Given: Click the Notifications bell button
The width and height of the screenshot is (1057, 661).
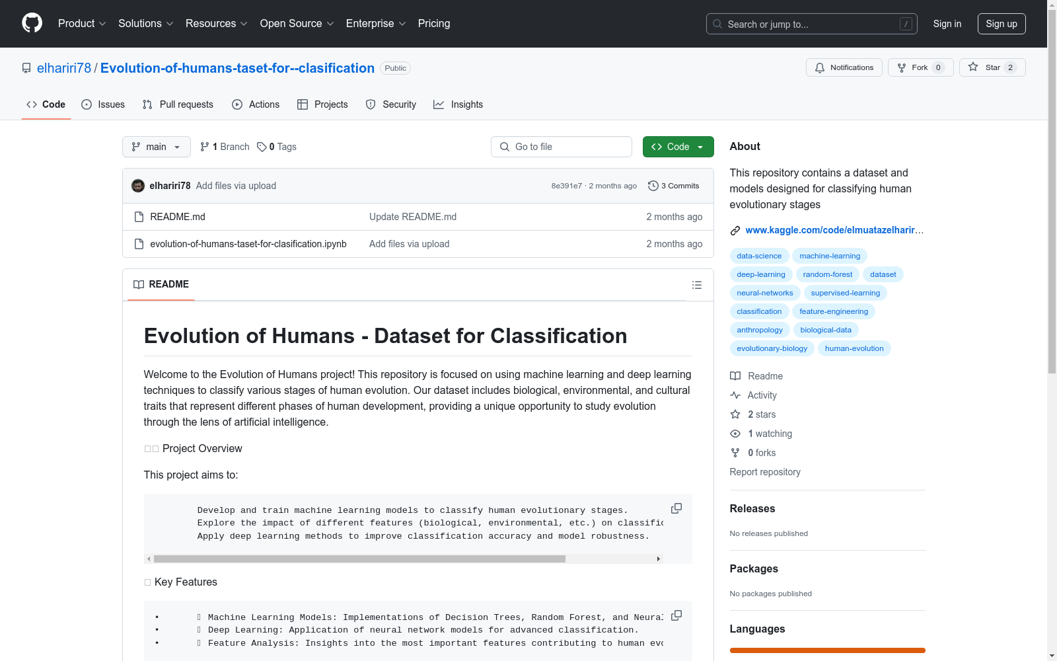Looking at the screenshot, I should coord(844,67).
